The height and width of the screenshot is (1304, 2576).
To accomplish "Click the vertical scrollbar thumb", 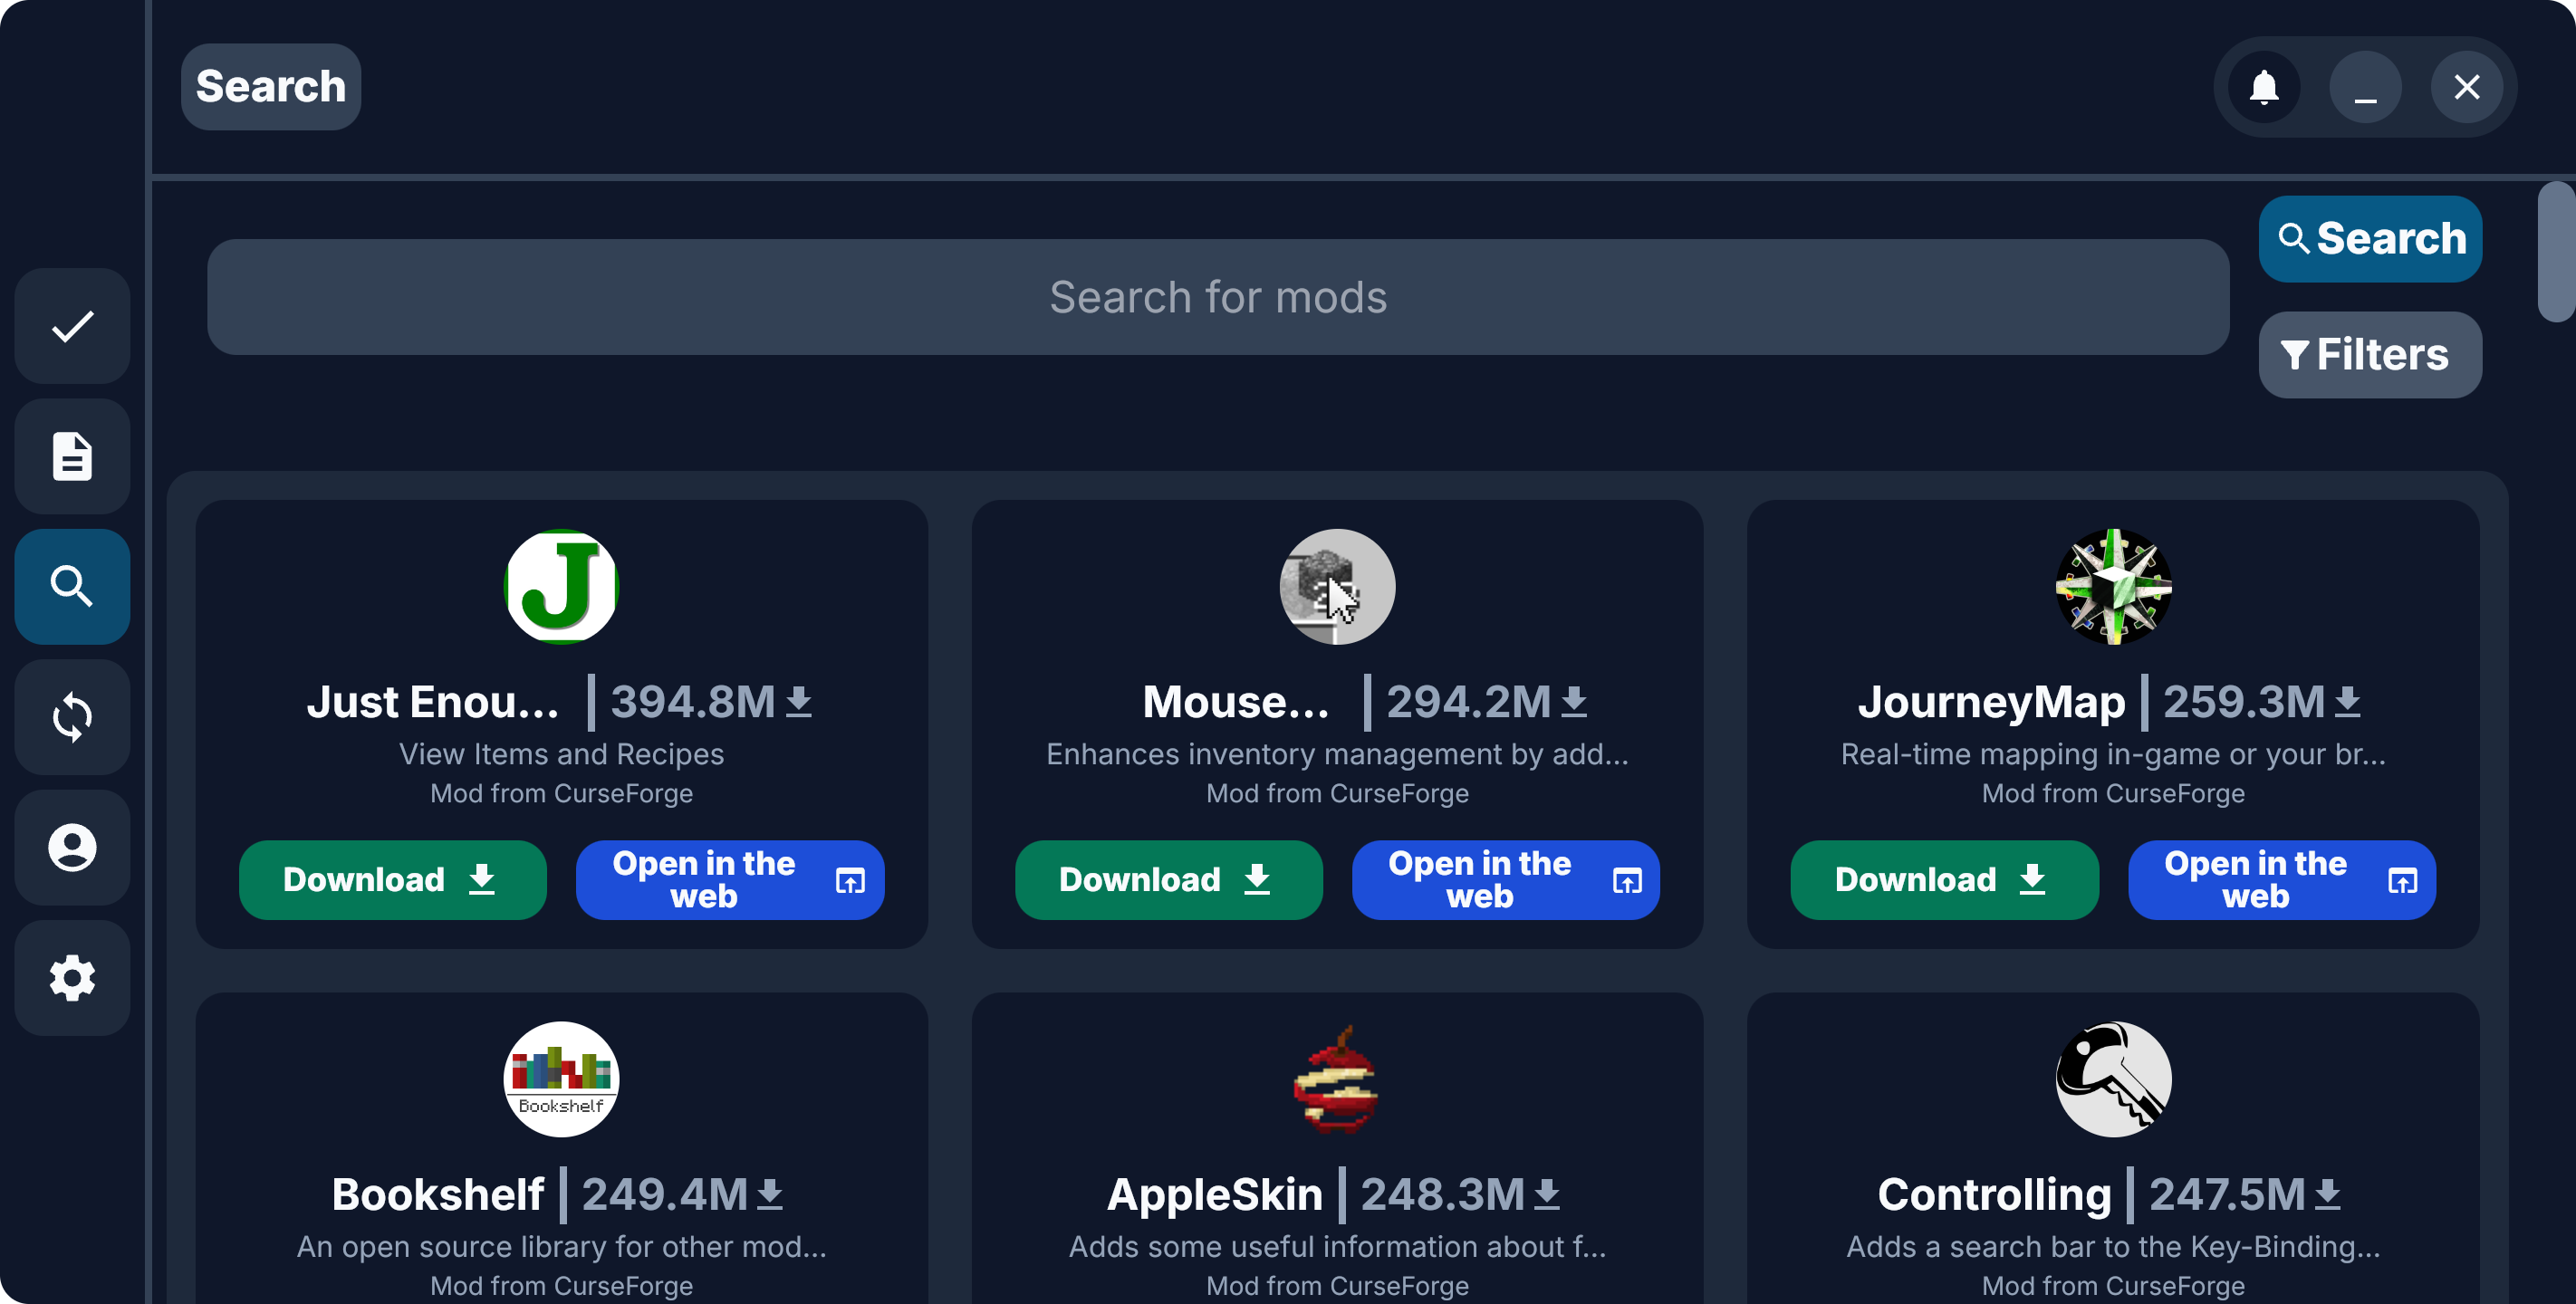I will [2557, 253].
